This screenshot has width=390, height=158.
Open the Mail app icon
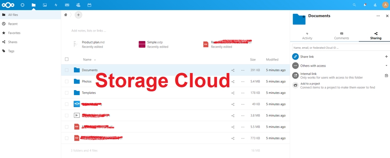[x=67, y=5]
